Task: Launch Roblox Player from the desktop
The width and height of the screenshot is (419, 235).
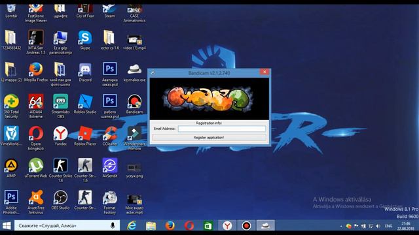Action: click(x=85, y=136)
